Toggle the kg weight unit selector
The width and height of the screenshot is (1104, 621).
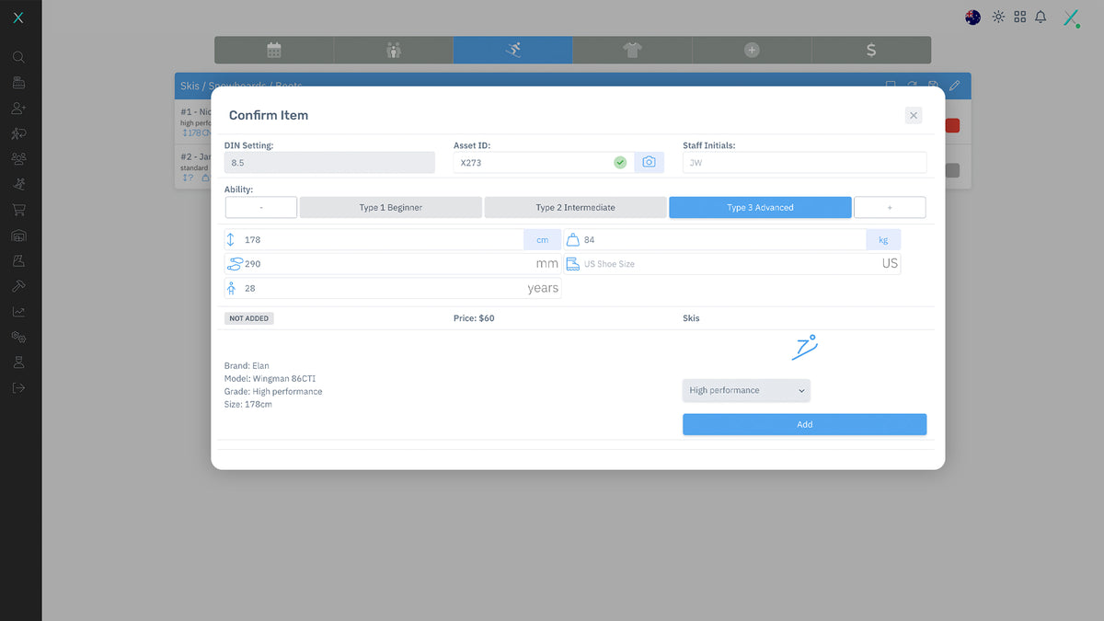(883, 240)
